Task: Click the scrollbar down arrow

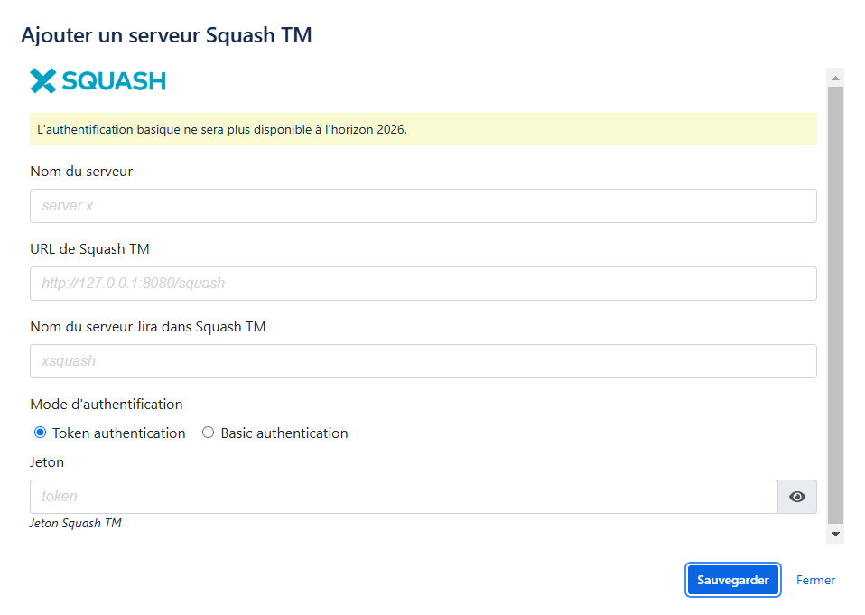Action: click(835, 535)
